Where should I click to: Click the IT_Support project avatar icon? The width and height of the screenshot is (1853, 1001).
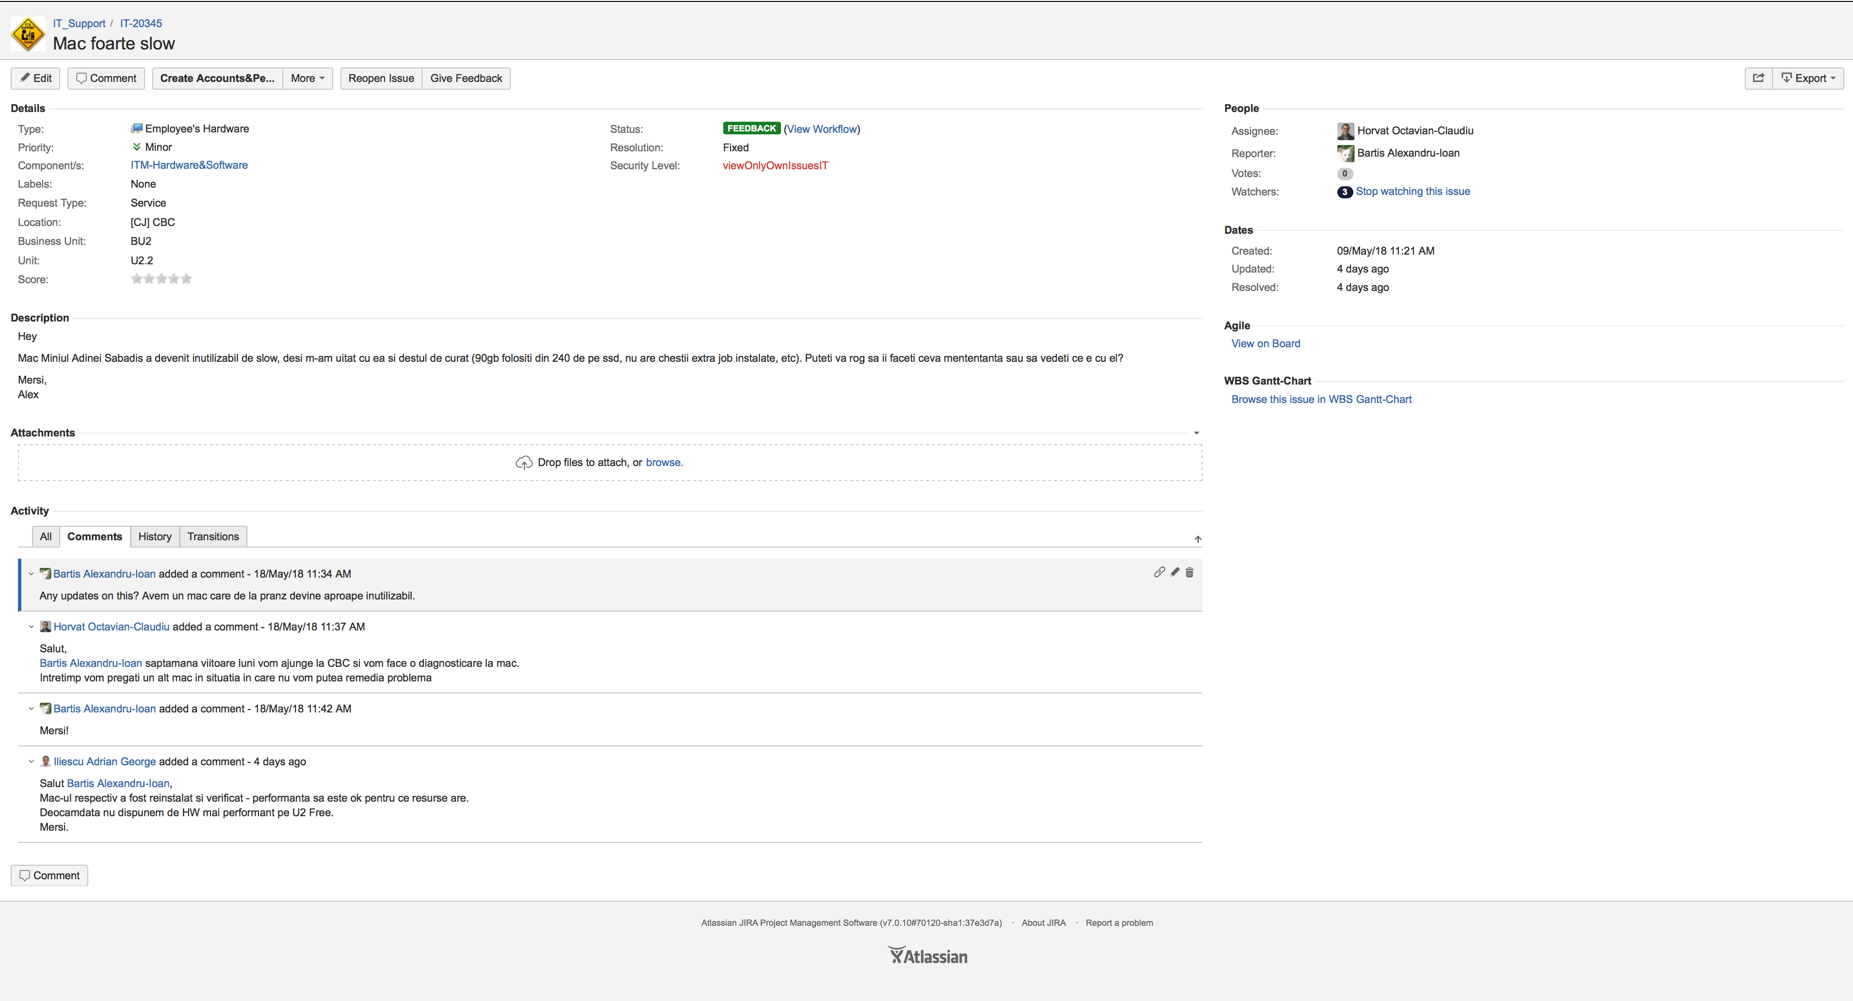coord(28,34)
